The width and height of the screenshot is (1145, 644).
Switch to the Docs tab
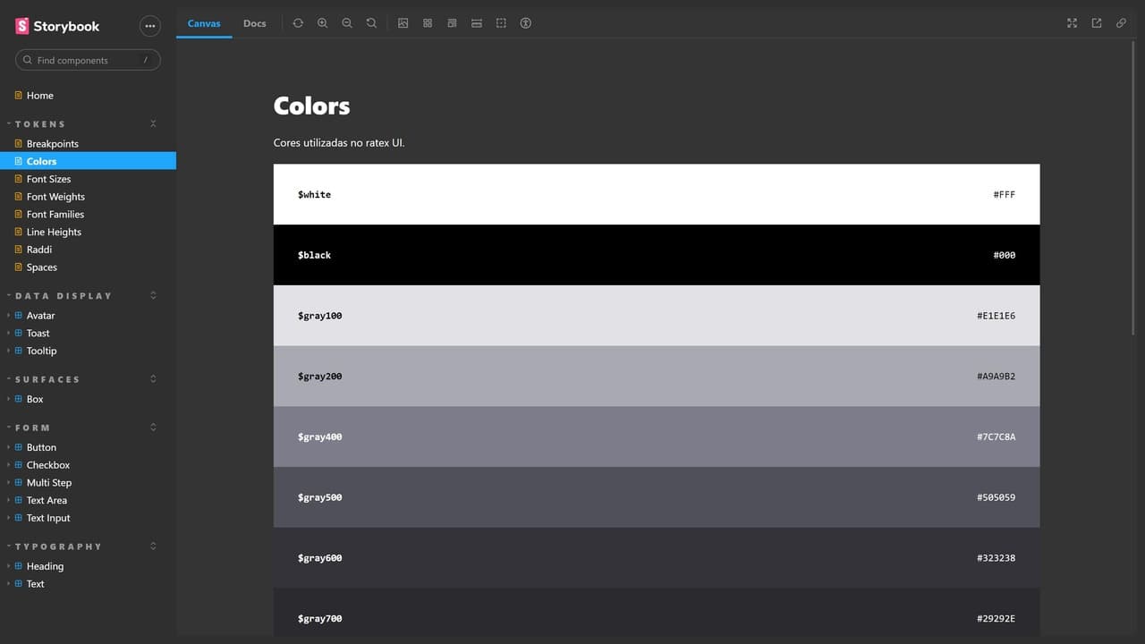255,23
